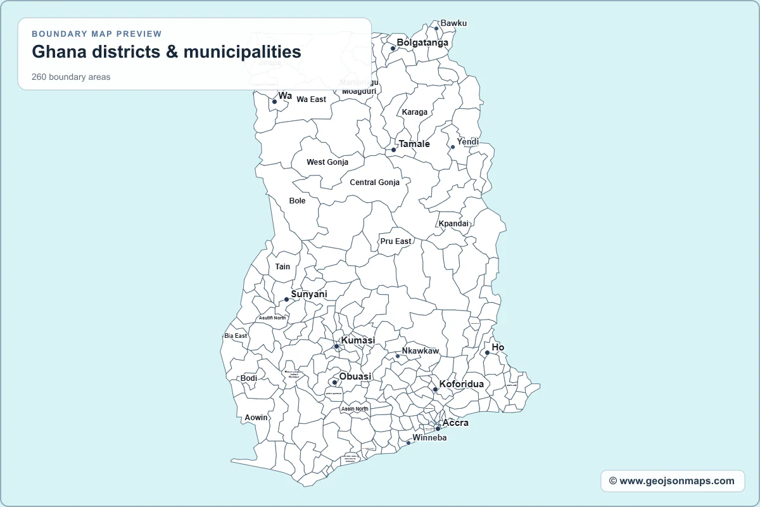Click the Bawku town name label
The width and height of the screenshot is (760, 507).
pyautogui.click(x=454, y=23)
